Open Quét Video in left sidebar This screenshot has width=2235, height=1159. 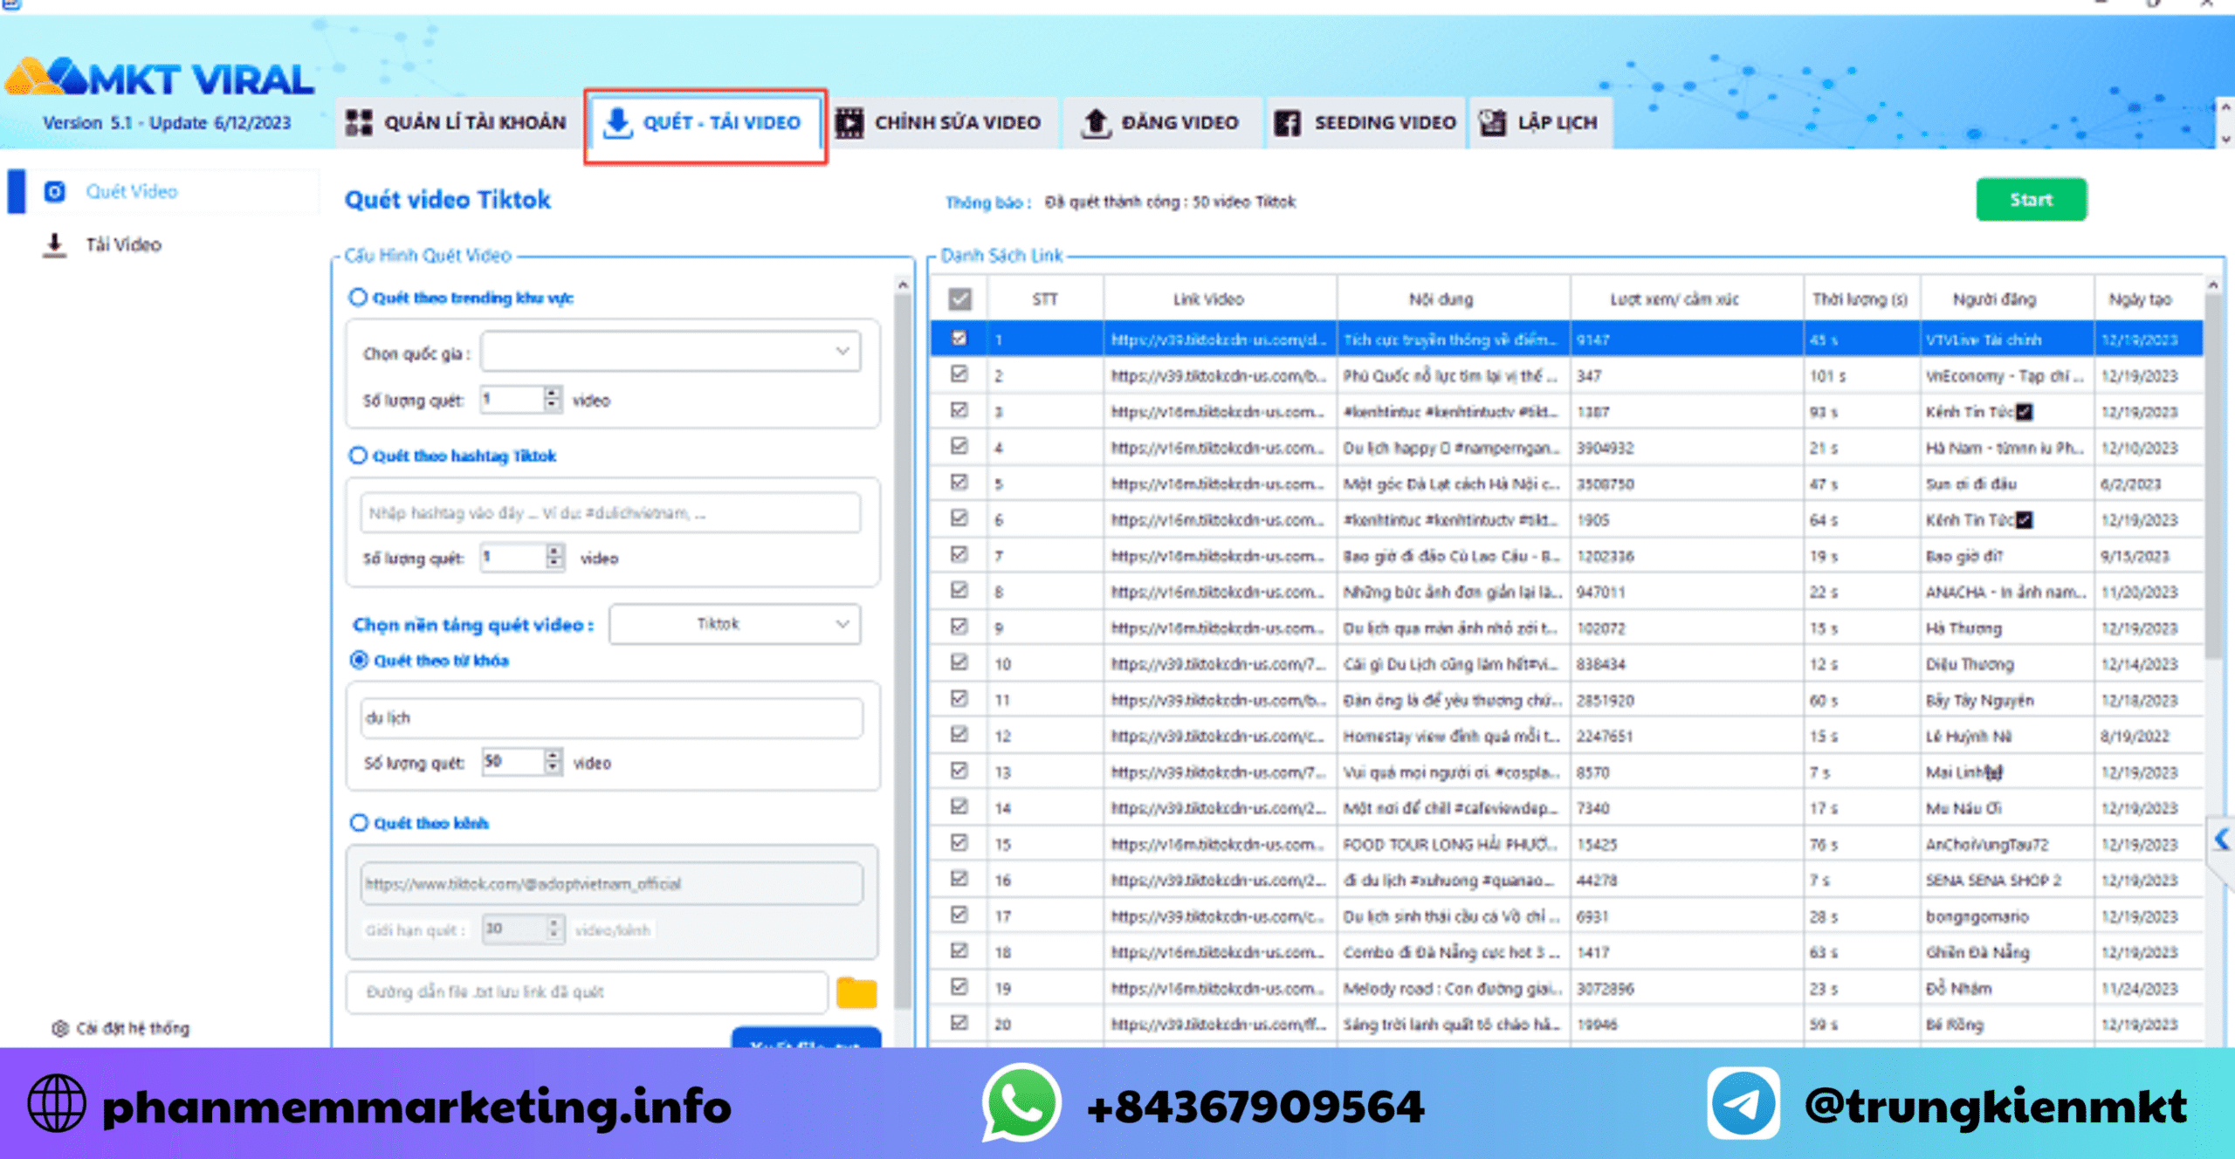pos(131,192)
